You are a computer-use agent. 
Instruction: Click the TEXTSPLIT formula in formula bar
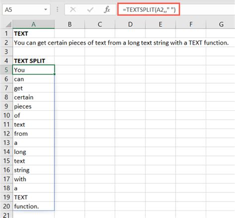149,9
